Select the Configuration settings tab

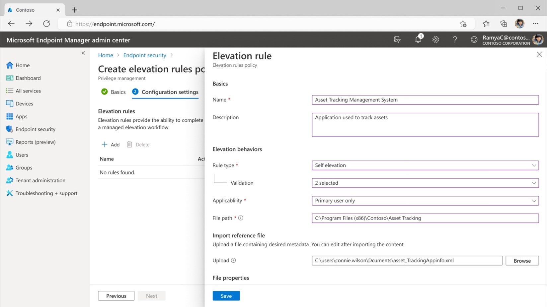(x=170, y=92)
